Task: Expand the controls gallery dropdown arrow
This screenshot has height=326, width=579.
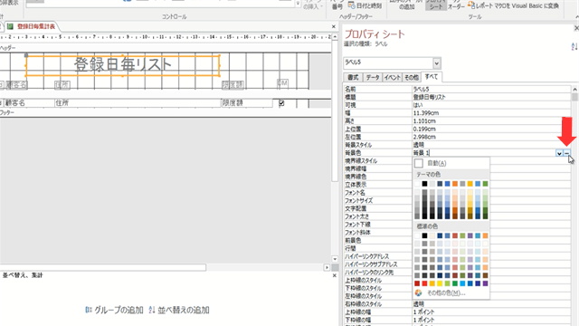Action: tap(298, 4)
